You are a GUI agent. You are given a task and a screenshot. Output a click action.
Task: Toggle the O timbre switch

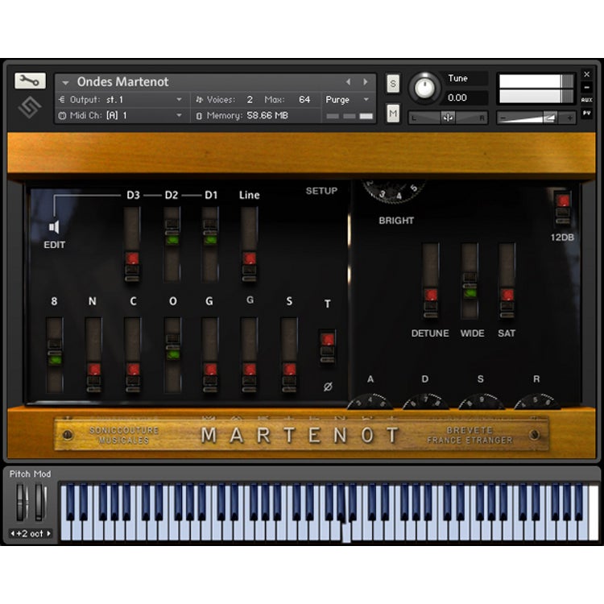(172, 355)
